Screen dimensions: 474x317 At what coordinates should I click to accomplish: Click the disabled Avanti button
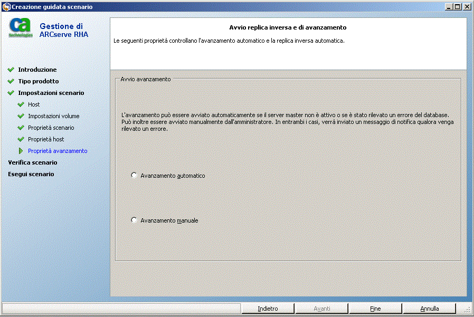click(x=321, y=308)
